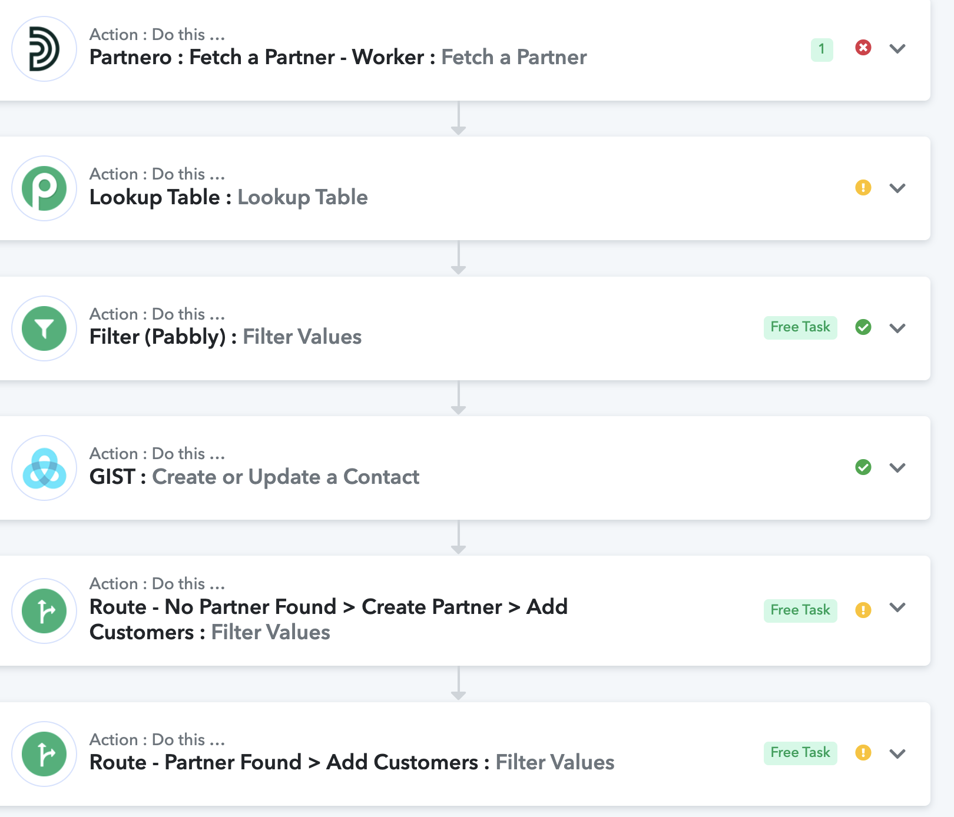Expand the GIST Create or Update Contact step
Image resolution: width=954 pixels, height=817 pixels.
pos(897,468)
